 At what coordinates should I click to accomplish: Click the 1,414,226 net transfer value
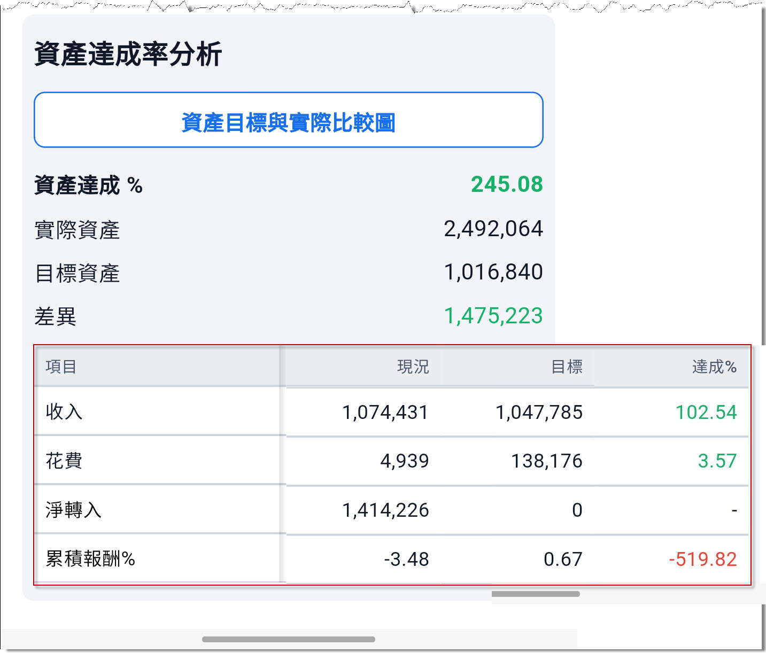pos(385,510)
